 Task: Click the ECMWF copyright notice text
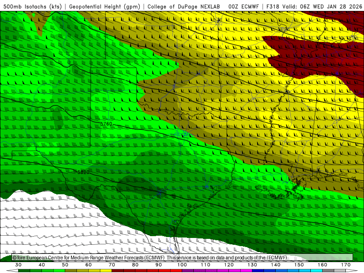pos(150,258)
